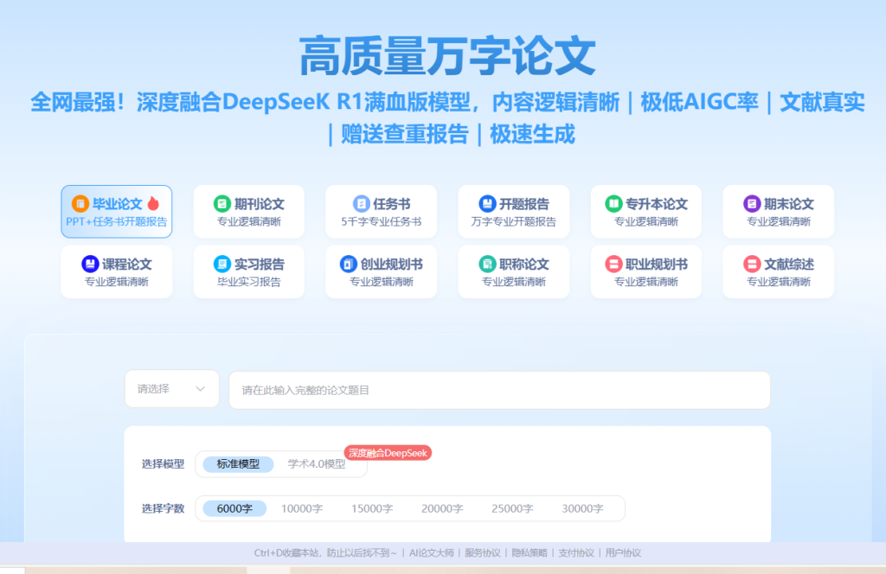This screenshot has height=574, width=886.
Task: Click the 万字专业开题报告 subtitle
Action: point(514,222)
